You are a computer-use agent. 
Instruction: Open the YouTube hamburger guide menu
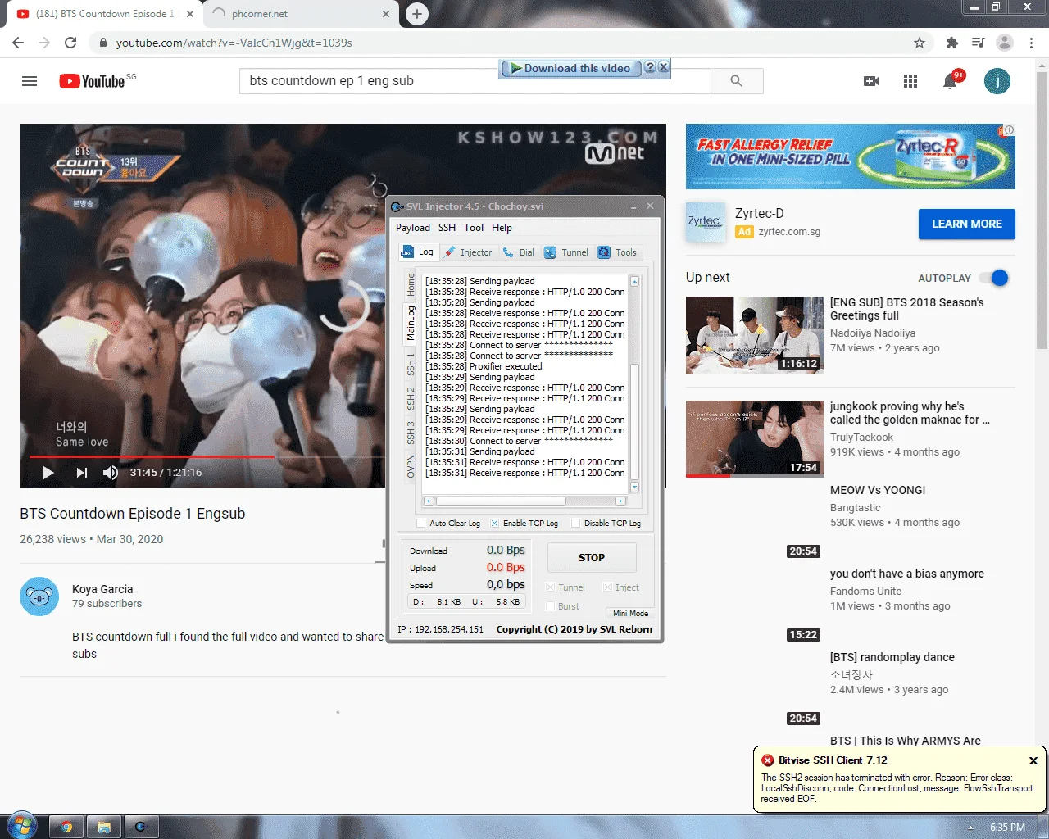coord(30,81)
